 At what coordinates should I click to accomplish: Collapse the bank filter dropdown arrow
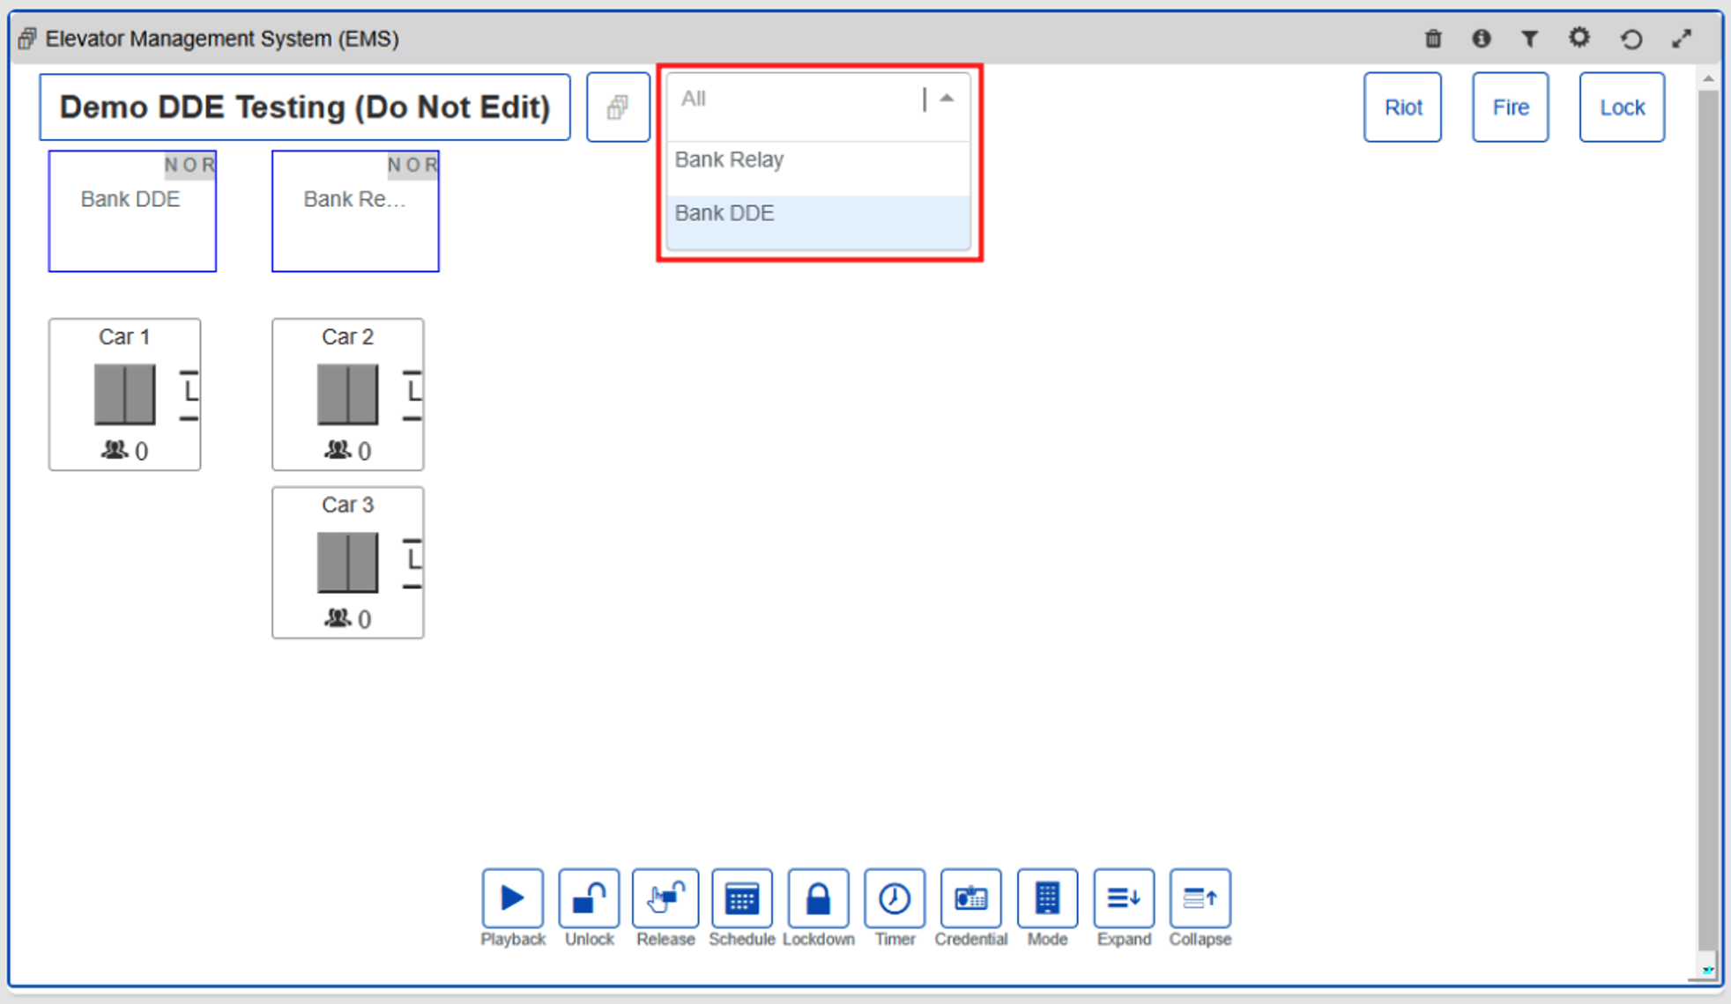pyautogui.click(x=946, y=98)
